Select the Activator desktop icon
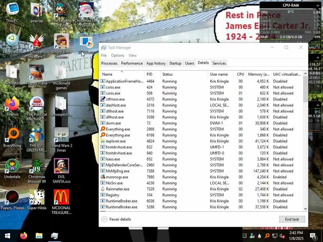Screen dimensions: 323x242 pyautogui.click(x=12, y=75)
